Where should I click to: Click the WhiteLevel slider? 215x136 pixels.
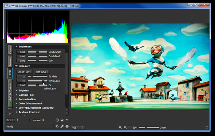point(37,81)
